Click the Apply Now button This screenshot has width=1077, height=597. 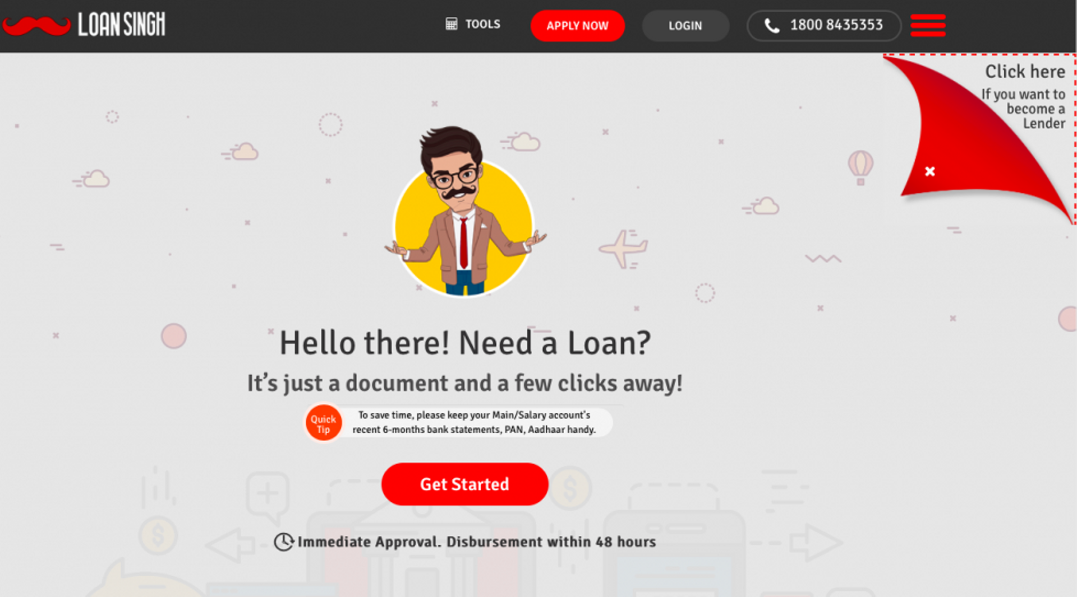pyautogui.click(x=577, y=26)
